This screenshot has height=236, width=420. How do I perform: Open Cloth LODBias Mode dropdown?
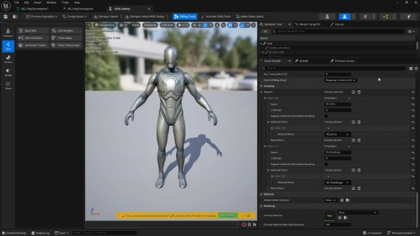click(340, 80)
